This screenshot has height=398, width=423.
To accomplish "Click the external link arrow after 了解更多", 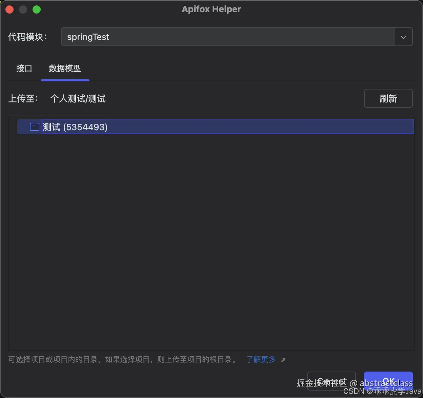I will click(284, 360).
